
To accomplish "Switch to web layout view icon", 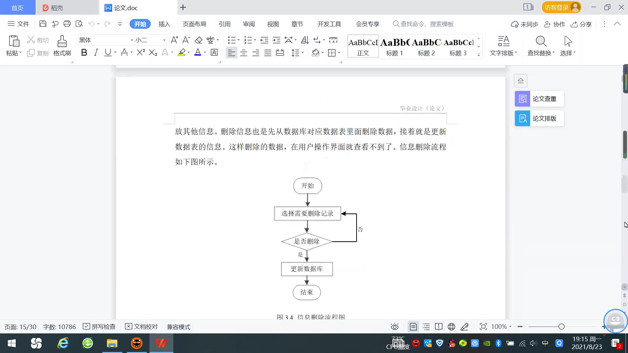I will coord(451,327).
